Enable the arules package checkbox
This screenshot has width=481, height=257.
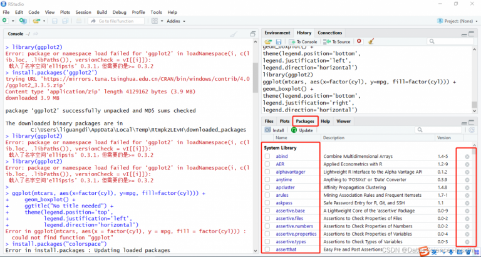pos(267,195)
